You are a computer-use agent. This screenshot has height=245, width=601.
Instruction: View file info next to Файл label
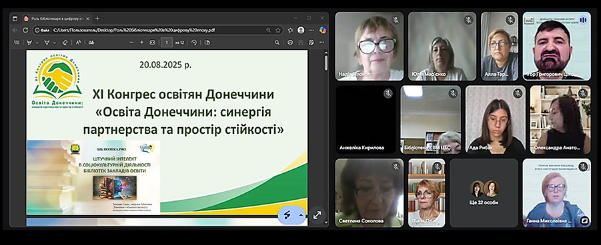coord(38,30)
